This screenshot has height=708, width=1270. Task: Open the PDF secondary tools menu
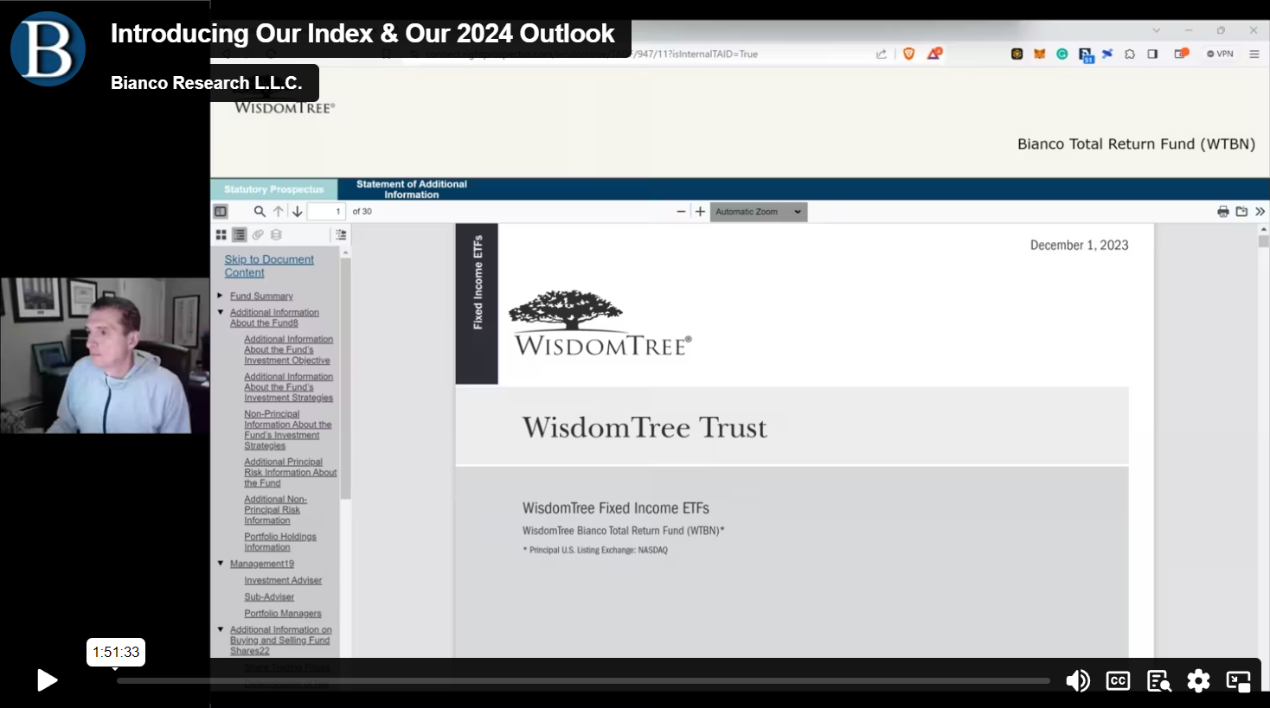click(1260, 211)
